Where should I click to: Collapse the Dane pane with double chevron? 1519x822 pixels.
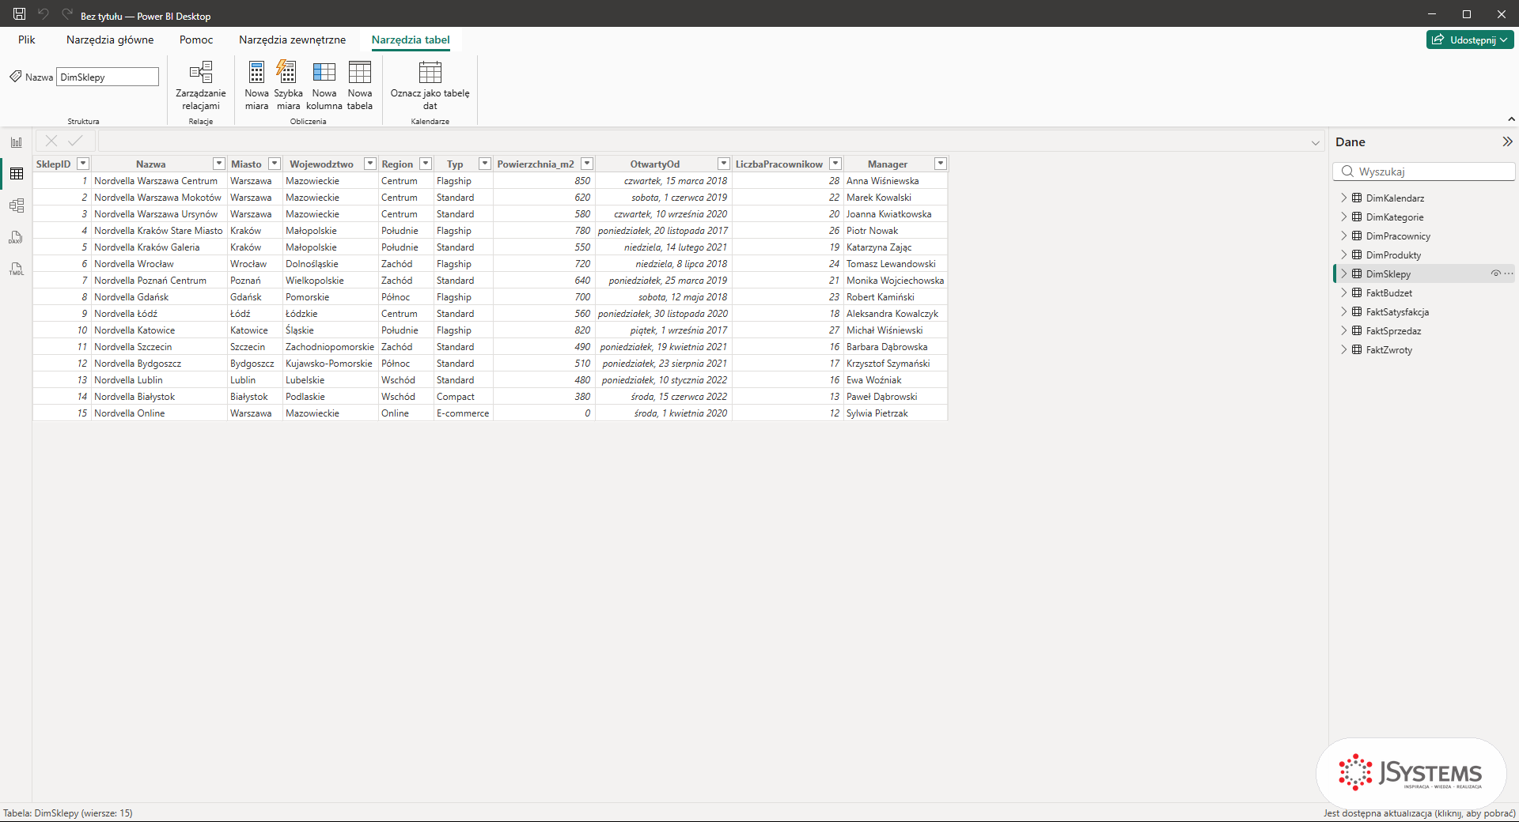click(1507, 141)
